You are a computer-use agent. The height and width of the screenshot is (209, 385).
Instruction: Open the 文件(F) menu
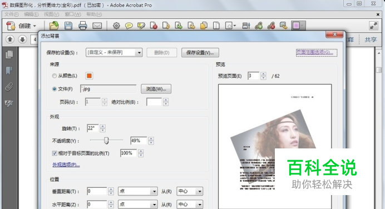click(x=12, y=14)
